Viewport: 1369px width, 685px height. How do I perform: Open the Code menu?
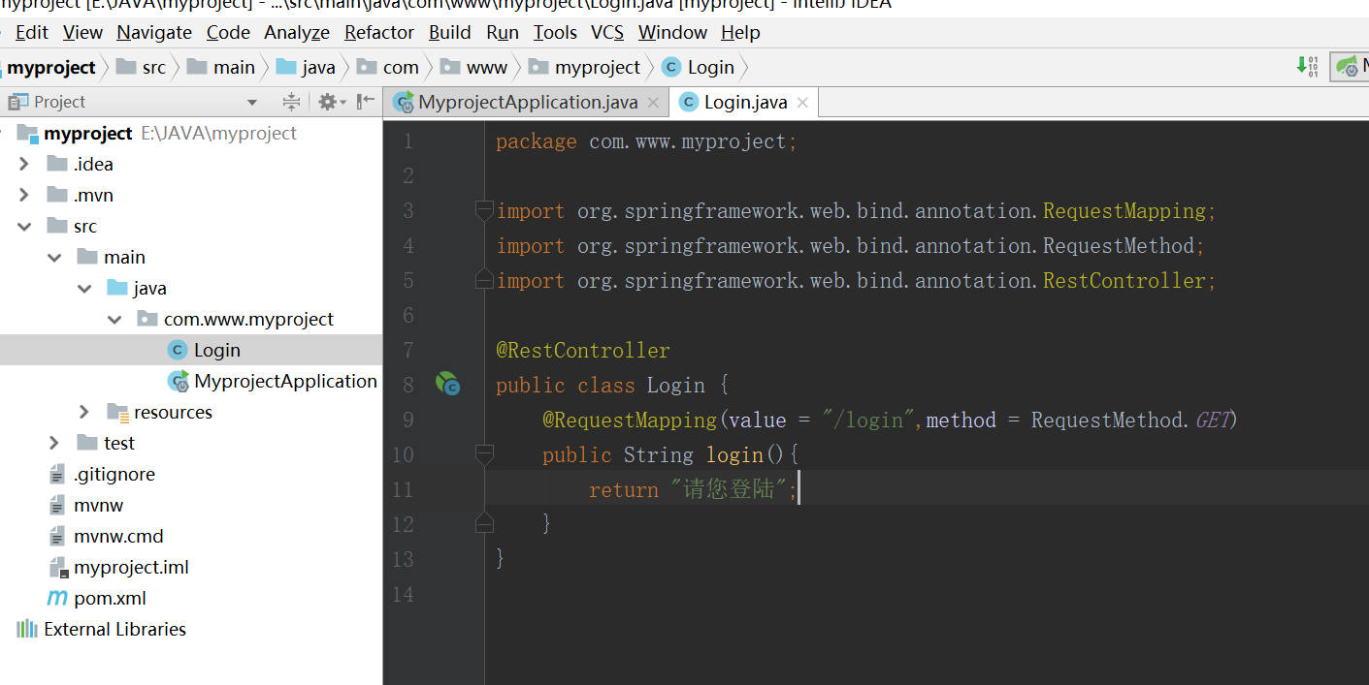[228, 32]
